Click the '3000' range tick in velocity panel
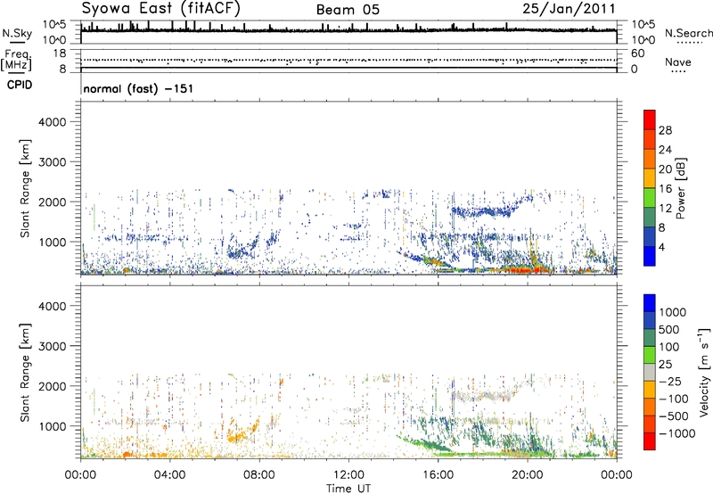This screenshot has width=713, height=494. [x=52, y=346]
